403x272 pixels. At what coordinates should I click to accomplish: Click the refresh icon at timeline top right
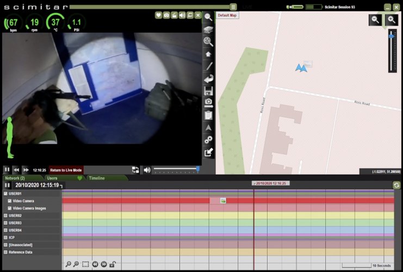(396, 186)
